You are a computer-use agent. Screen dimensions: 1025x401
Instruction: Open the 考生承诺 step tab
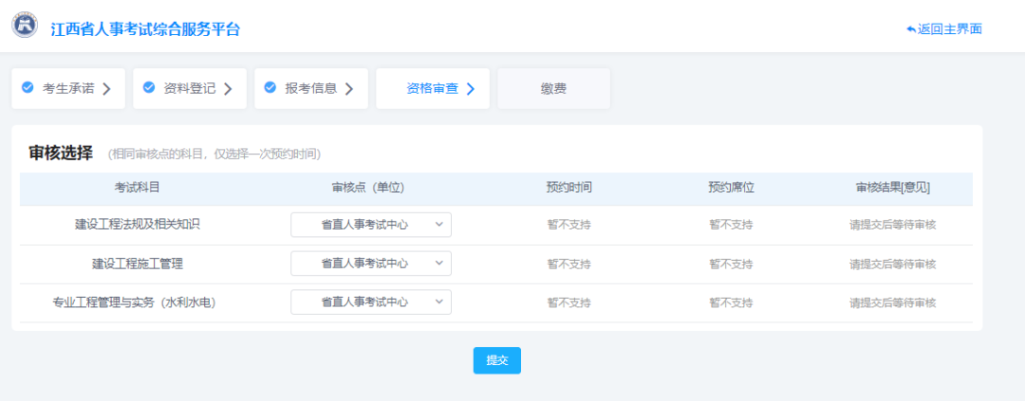(x=68, y=89)
